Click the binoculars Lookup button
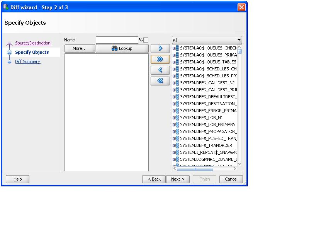This screenshot has width=309, height=232. click(x=122, y=49)
